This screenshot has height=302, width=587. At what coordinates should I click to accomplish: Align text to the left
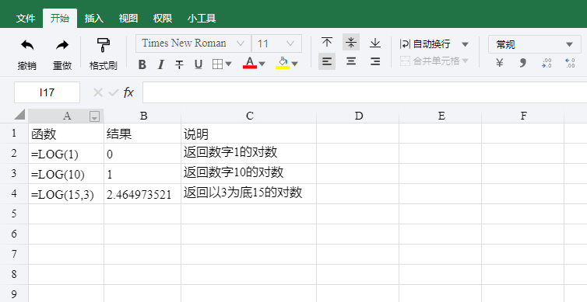[x=327, y=61]
